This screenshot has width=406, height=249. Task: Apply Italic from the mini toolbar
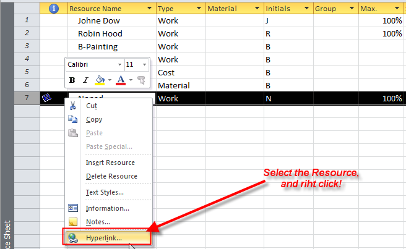(85, 80)
